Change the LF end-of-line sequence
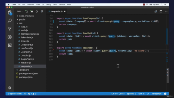The height and width of the screenshot is (98, 174). tap(148, 94)
